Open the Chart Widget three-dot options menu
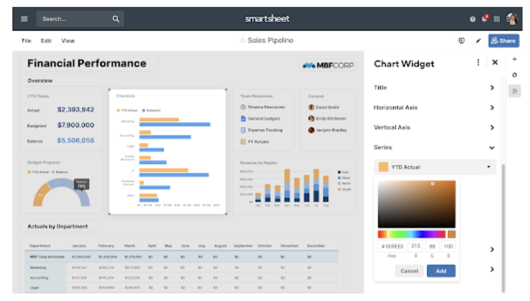530x301 pixels. tap(478, 63)
